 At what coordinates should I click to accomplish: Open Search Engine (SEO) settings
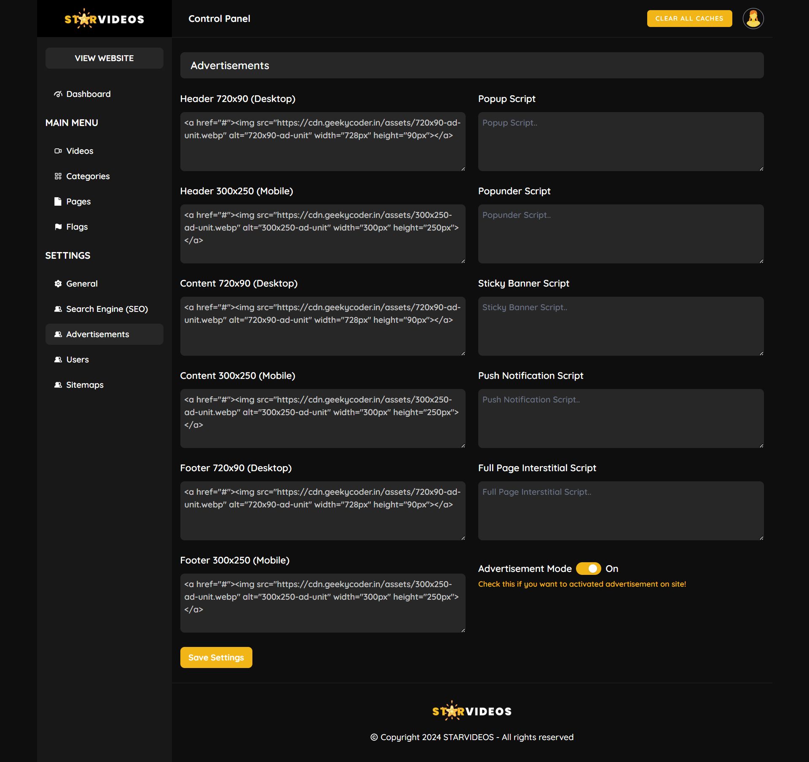(107, 309)
